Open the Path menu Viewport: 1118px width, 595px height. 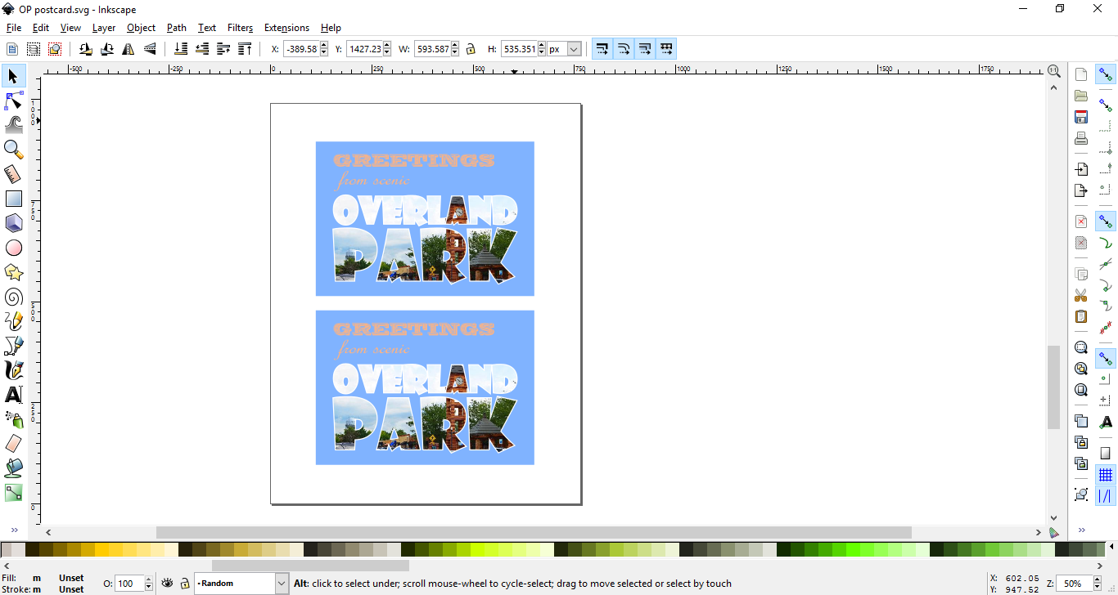coord(176,27)
